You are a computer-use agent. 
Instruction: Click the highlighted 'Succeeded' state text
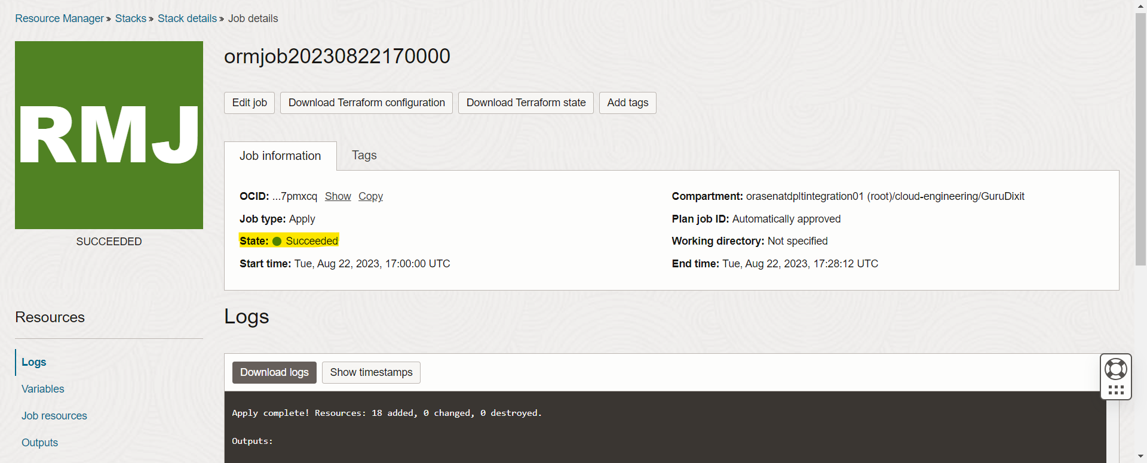click(x=312, y=241)
